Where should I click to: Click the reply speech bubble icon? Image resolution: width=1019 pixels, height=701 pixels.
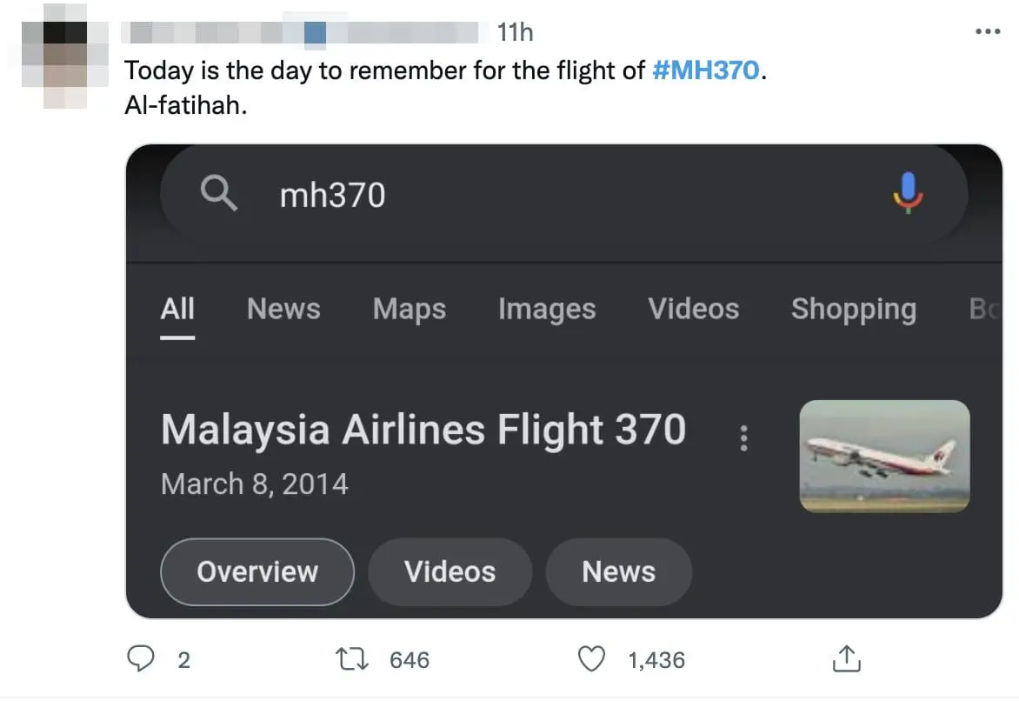(x=141, y=660)
